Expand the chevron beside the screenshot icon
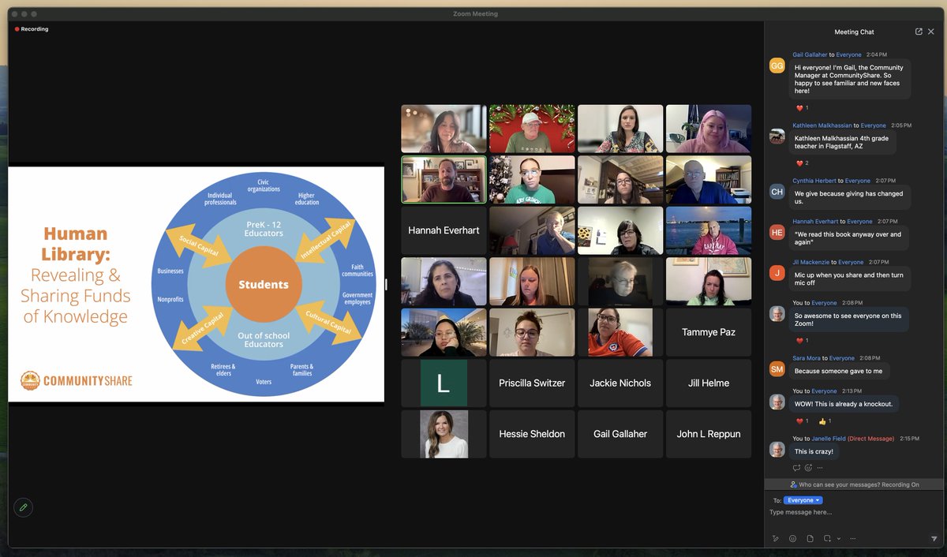The height and width of the screenshot is (557, 947). point(839,538)
